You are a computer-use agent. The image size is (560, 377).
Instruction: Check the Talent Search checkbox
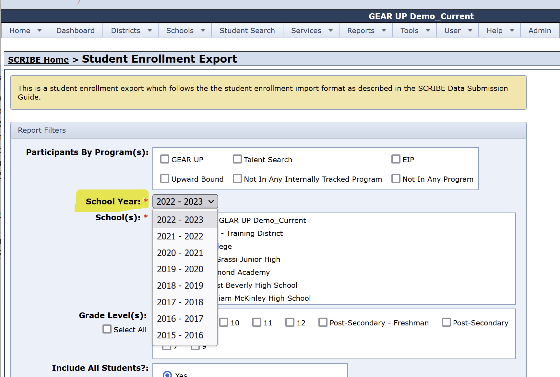[237, 159]
